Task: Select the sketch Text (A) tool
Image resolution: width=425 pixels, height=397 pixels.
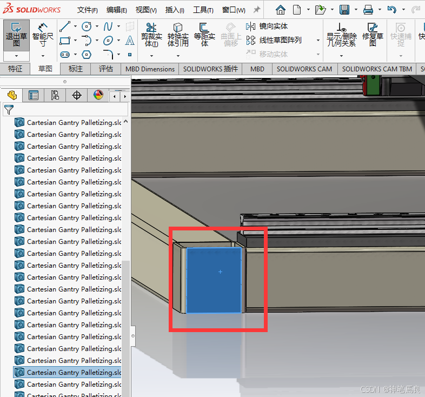Action: 130,41
